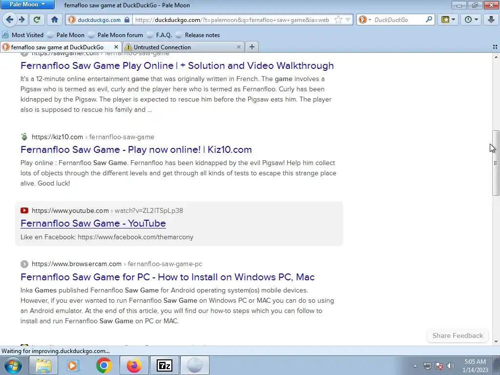Open the taskbar clock and date
This screenshot has width=500, height=375.
475,366
